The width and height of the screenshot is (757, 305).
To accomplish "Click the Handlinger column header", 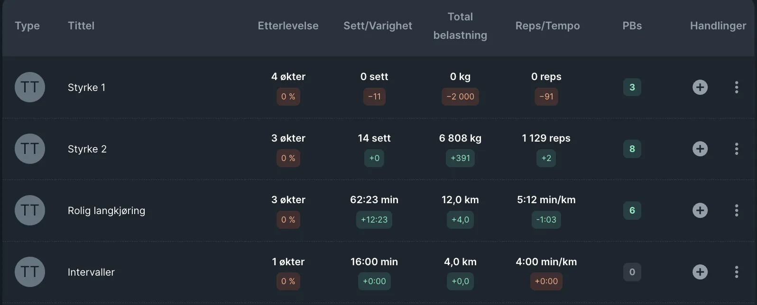I will (718, 26).
